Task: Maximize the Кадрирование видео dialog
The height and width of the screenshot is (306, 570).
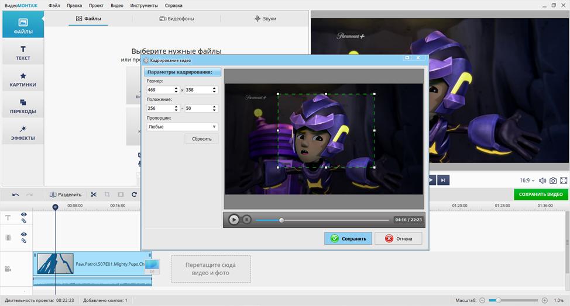Action: click(407, 58)
